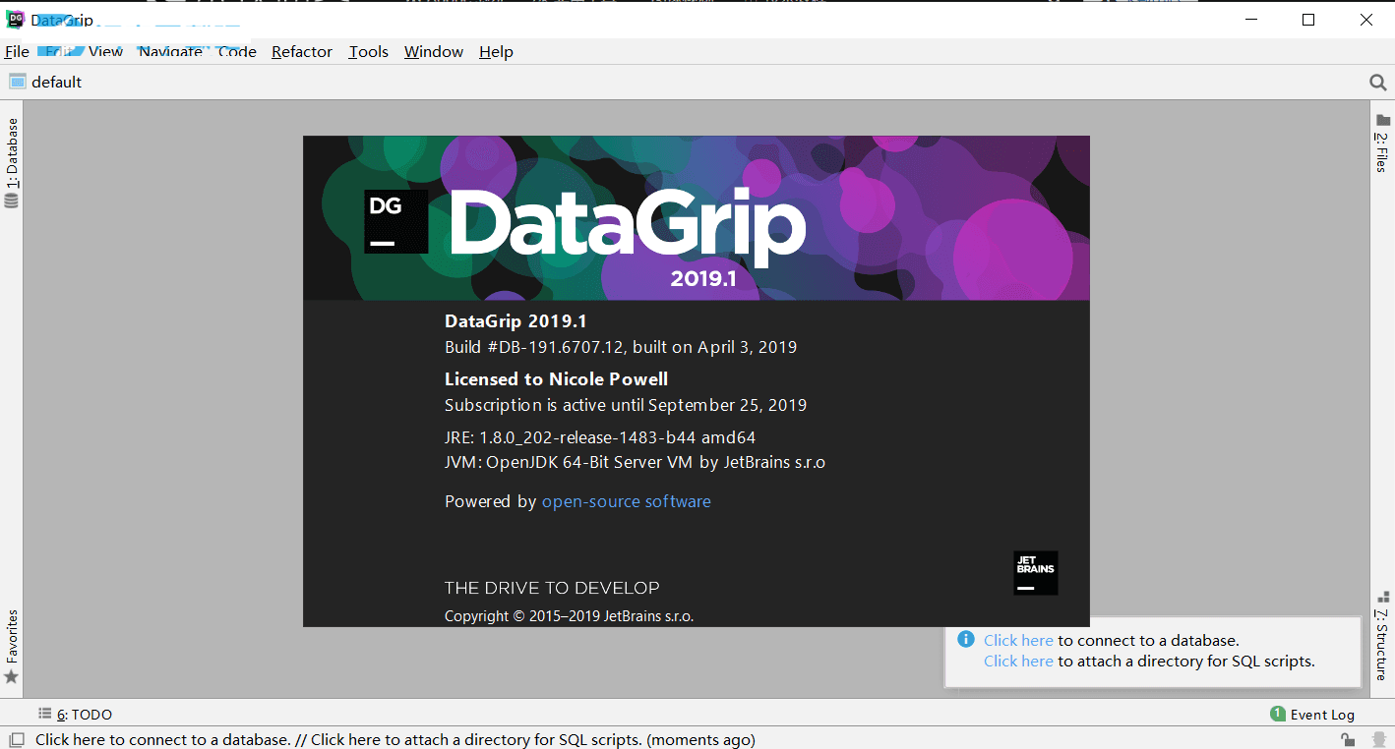Image resolution: width=1395 pixels, height=749 pixels.
Task: Open the File menu
Action: [x=17, y=52]
